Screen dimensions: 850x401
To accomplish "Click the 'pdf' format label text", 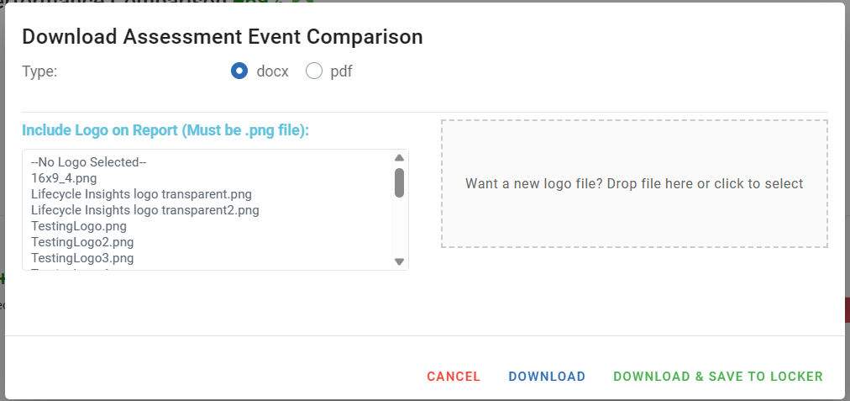I will [x=341, y=71].
